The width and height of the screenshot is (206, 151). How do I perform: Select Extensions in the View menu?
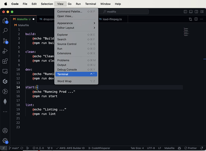(x=76, y=53)
